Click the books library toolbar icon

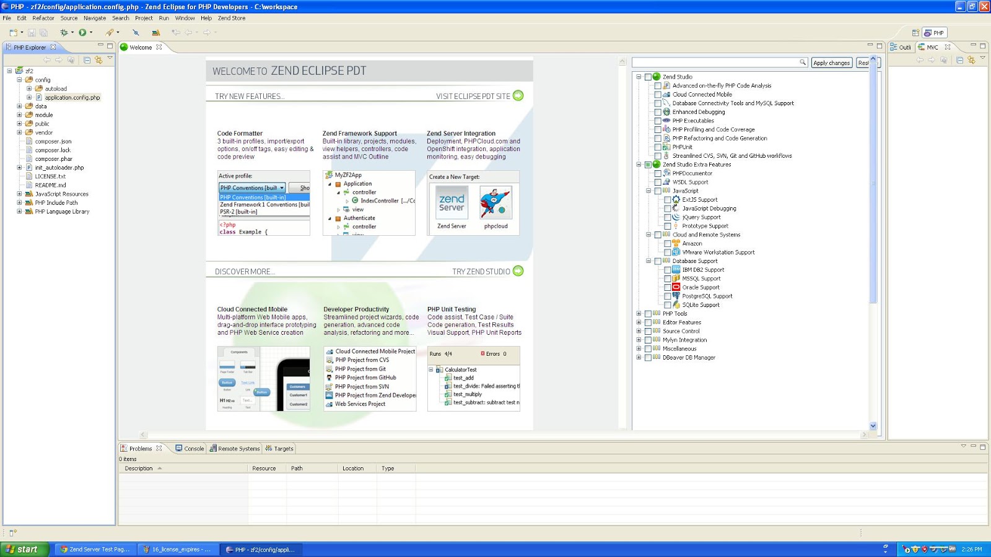(155, 33)
